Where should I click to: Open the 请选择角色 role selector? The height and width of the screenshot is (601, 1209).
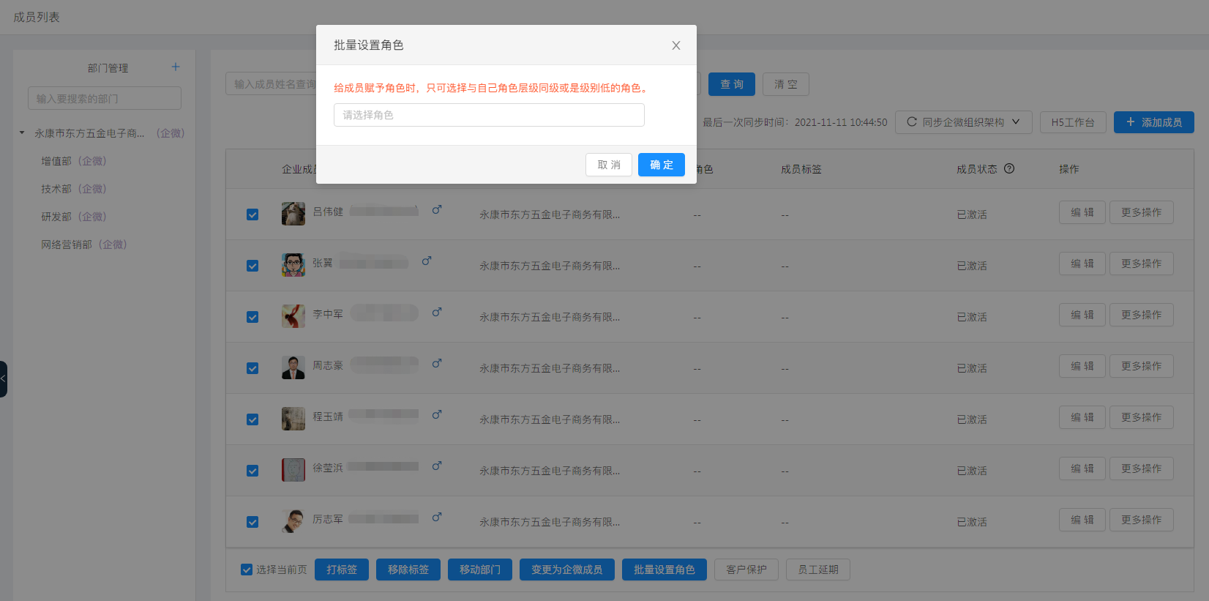pyautogui.click(x=489, y=115)
